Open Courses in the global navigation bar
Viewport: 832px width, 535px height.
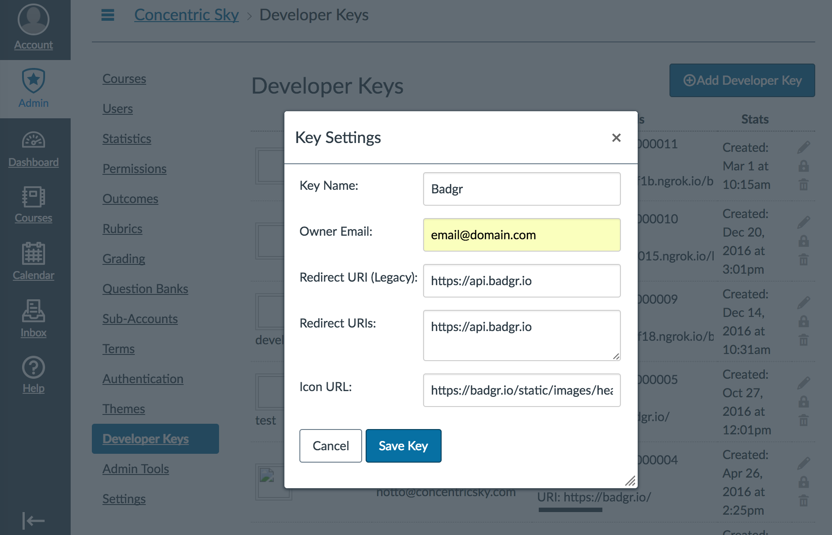click(x=34, y=205)
